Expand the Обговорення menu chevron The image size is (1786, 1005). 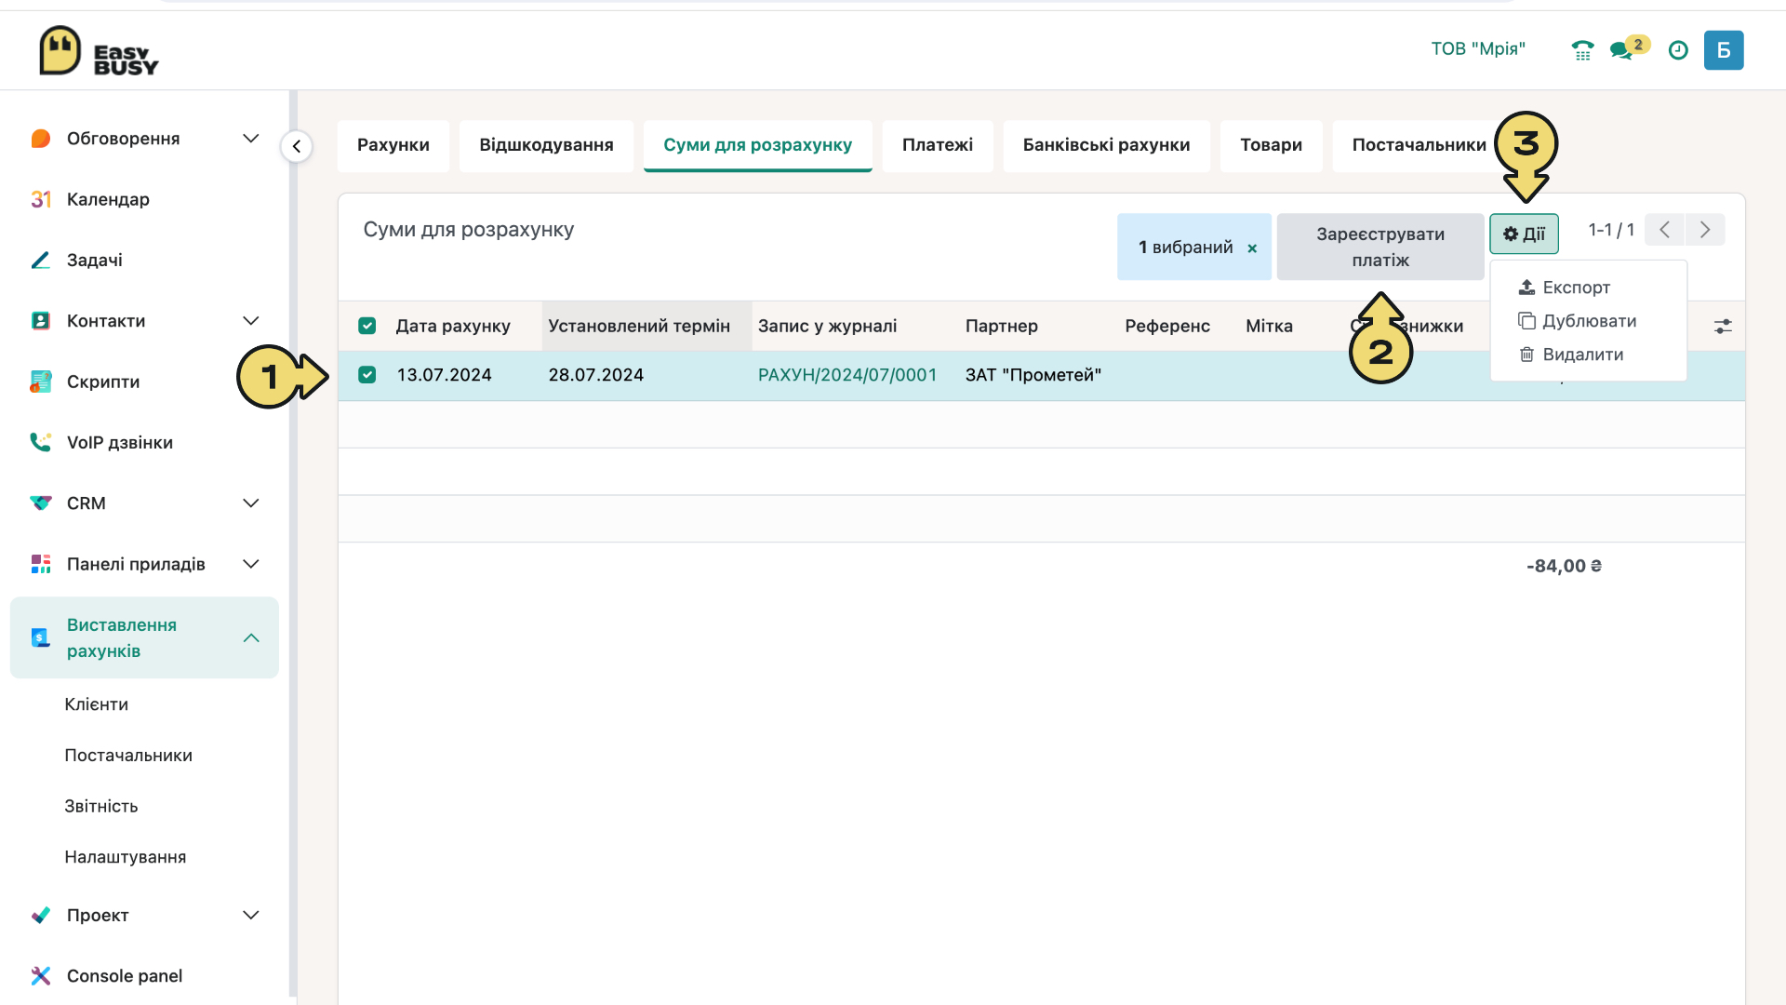pos(251,139)
